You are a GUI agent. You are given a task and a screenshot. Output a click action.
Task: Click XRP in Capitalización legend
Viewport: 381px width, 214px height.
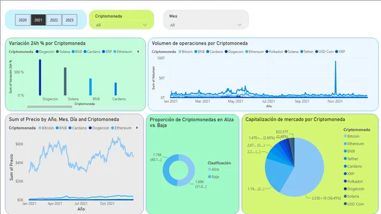point(349,174)
